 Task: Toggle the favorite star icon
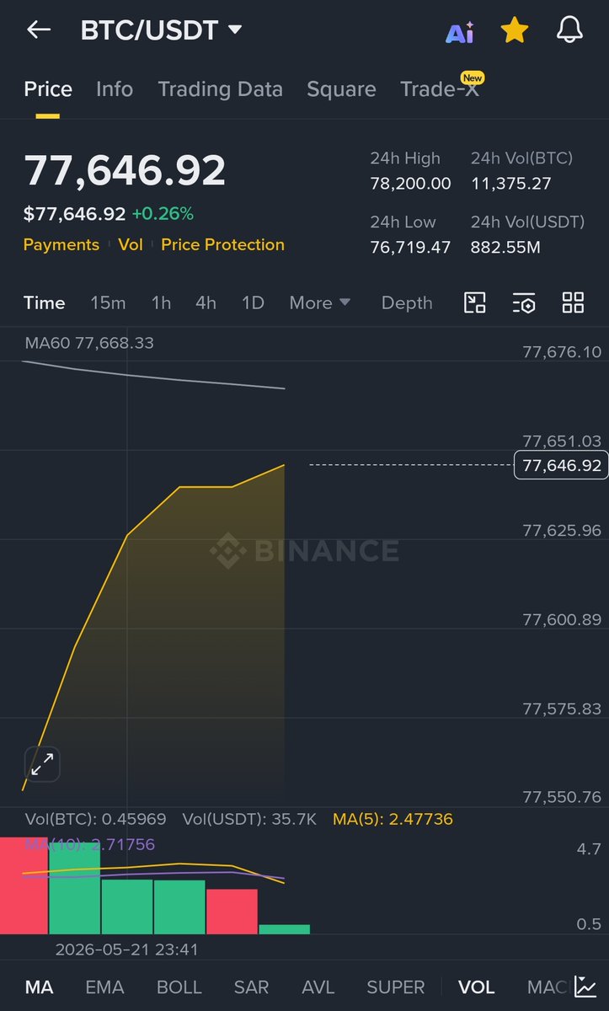(514, 31)
